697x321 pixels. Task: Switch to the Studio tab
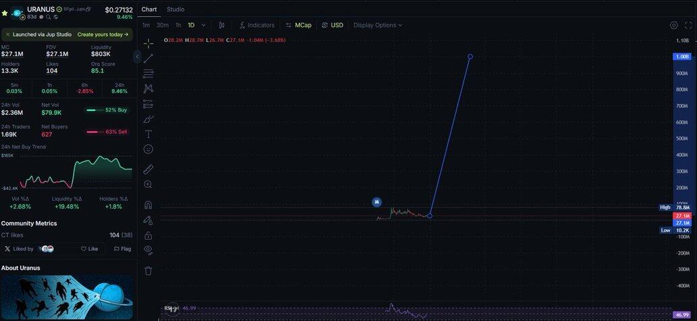176,9
